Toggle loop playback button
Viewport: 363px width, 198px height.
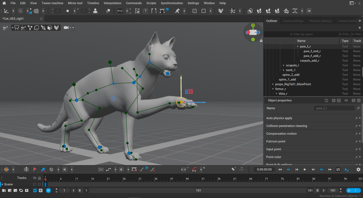pos(338,169)
